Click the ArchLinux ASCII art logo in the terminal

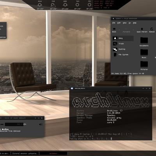[x=110, y=100]
